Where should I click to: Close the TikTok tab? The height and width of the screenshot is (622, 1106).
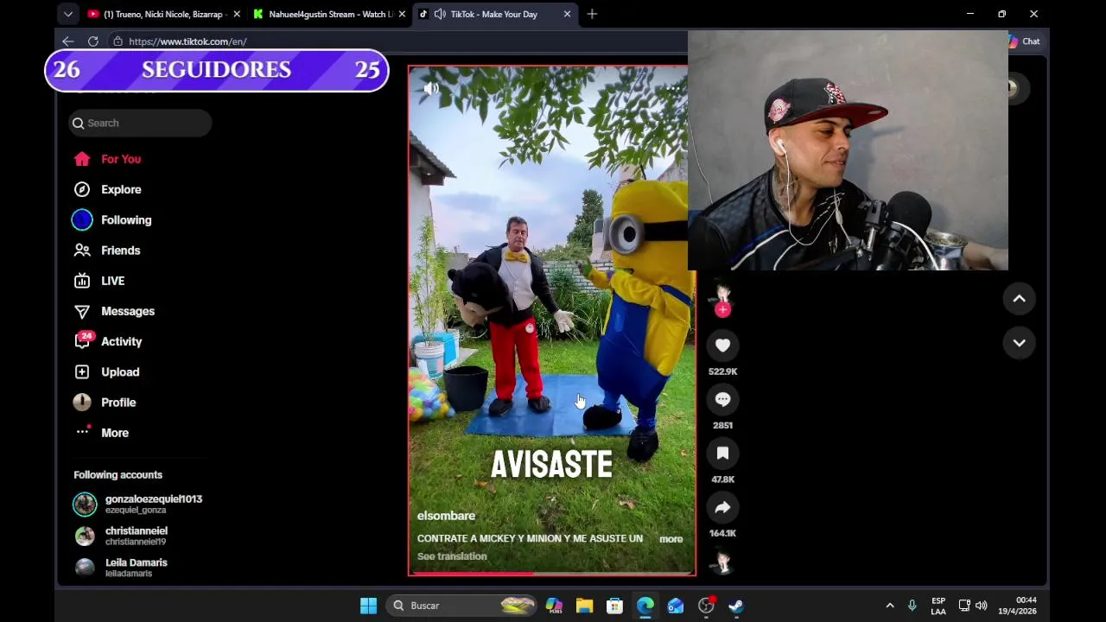(x=567, y=14)
